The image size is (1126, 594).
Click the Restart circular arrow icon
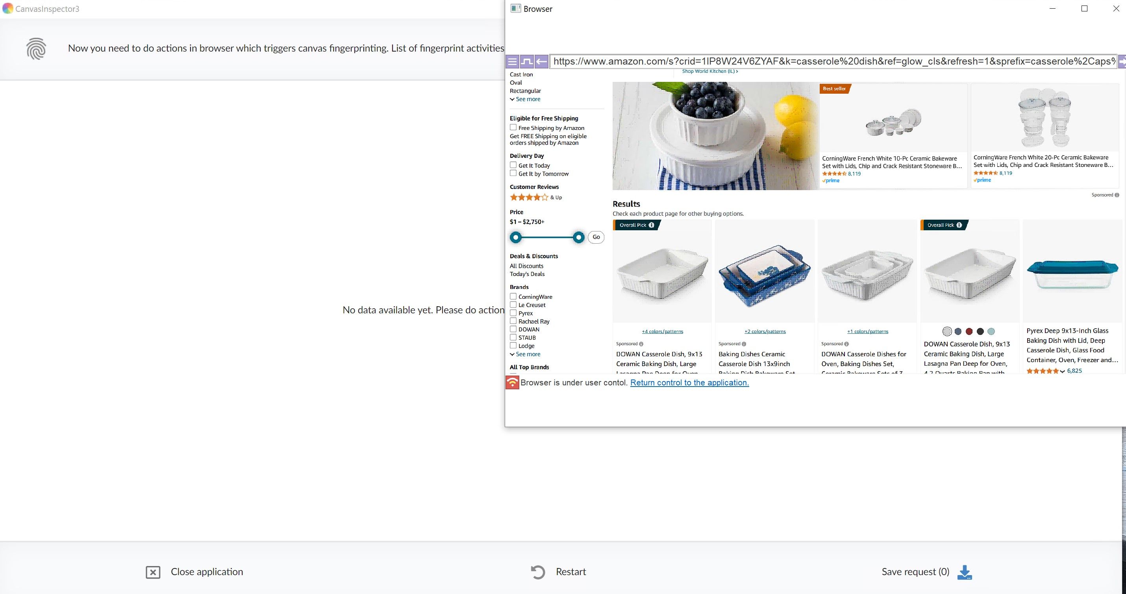[x=538, y=572]
